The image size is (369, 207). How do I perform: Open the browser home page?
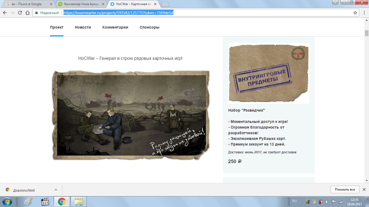[27, 13]
